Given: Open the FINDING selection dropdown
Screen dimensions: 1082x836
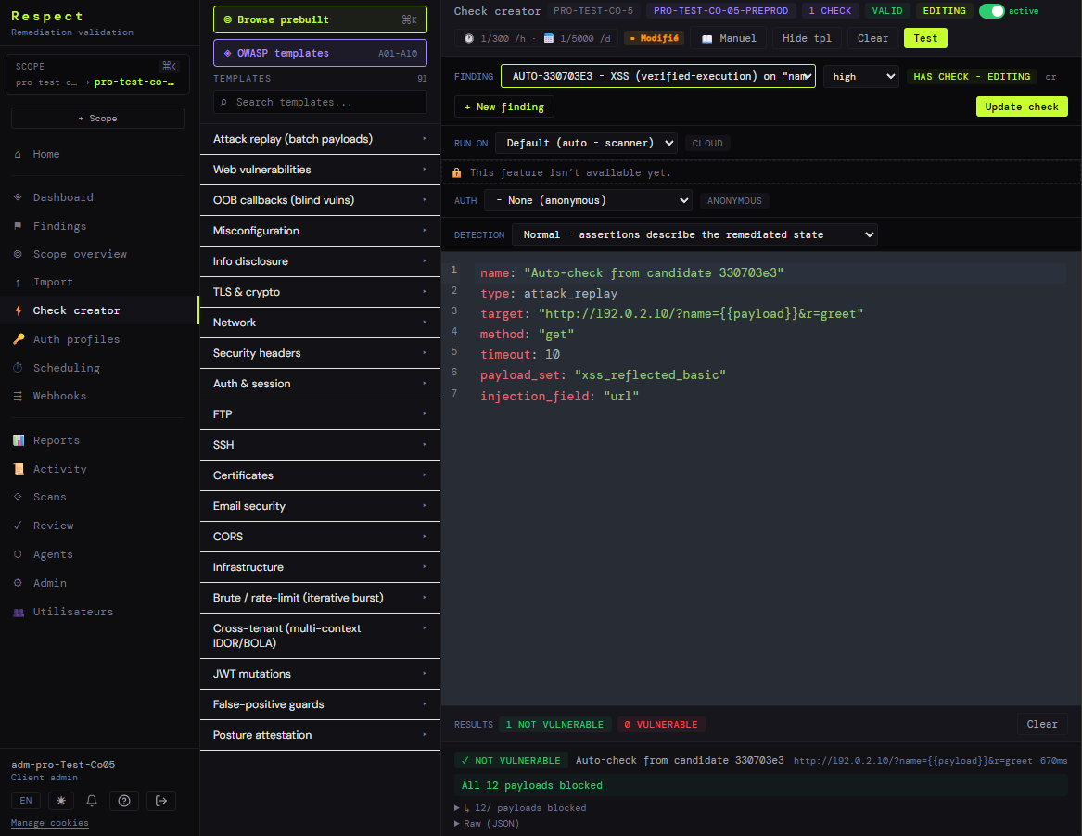Looking at the screenshot, I should point(658,77).
